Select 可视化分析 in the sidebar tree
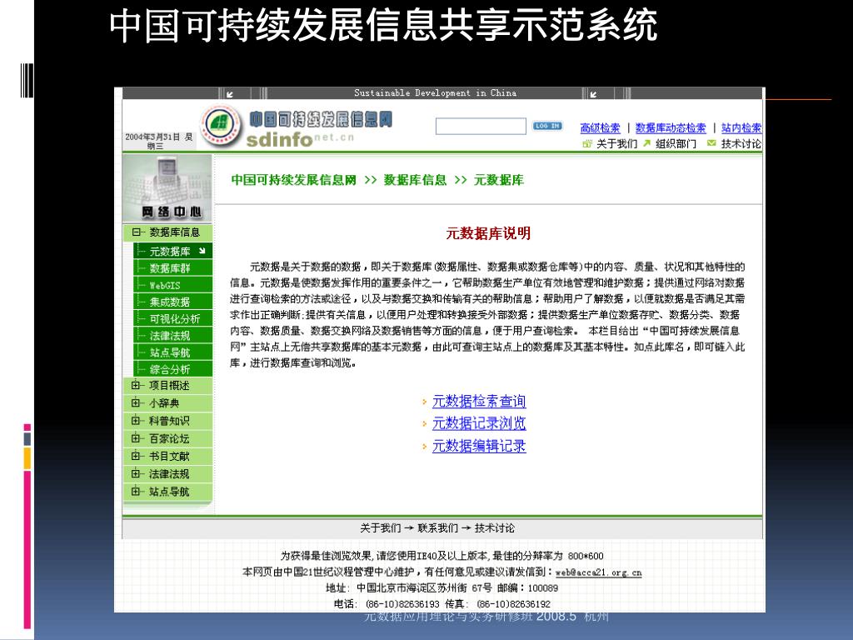The image size is (853, 640). pyautogui.click(x=175, y=319)
